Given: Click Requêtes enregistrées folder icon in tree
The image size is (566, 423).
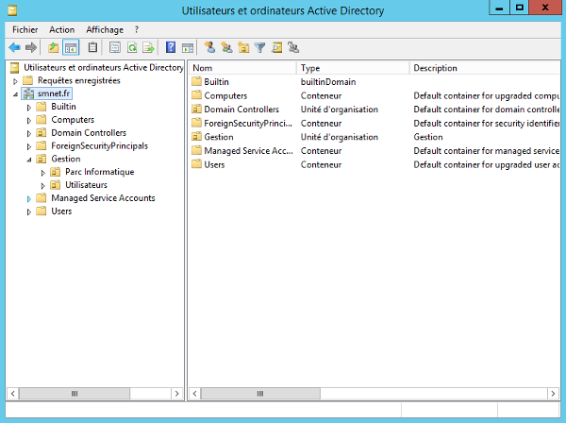Looking at the screenshot, I should pyautogui.click(x=27, y=80).
